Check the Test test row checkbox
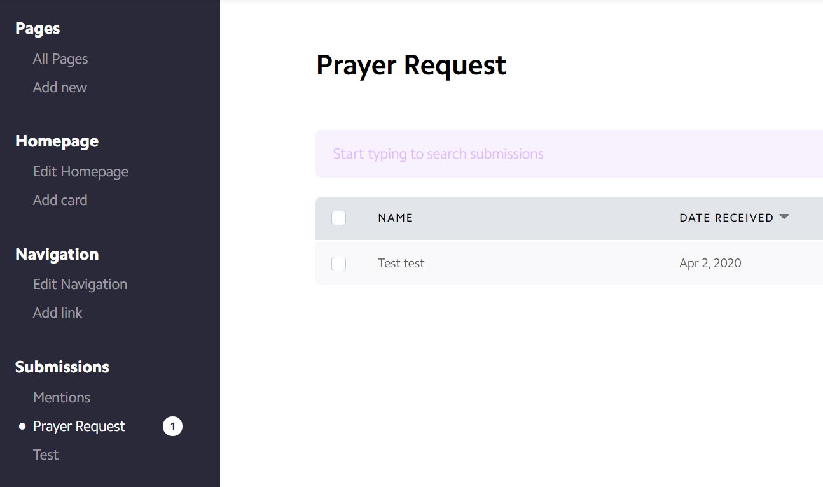 tap(339, 264)
